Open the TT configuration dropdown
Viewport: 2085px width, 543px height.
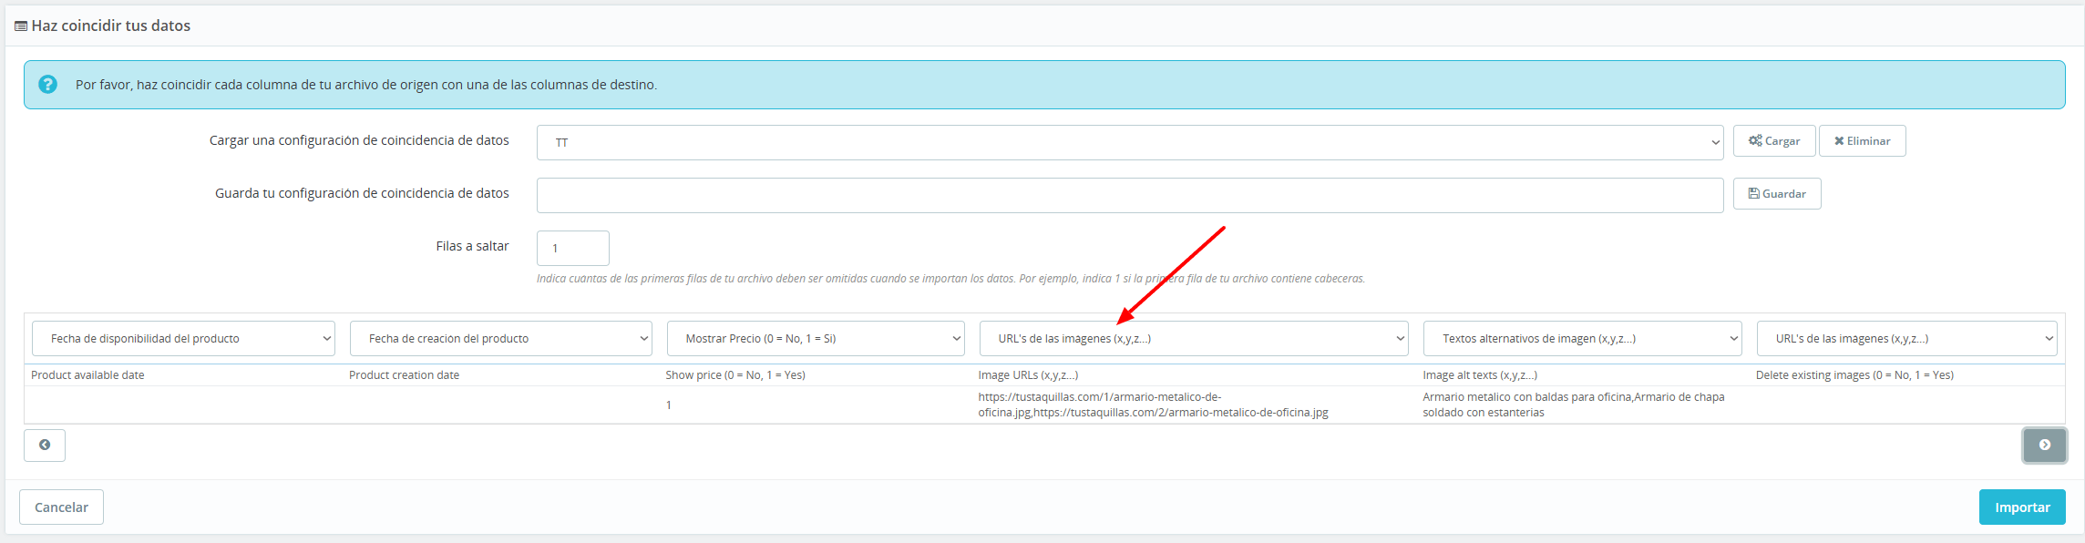click(x=1129, y=143)
